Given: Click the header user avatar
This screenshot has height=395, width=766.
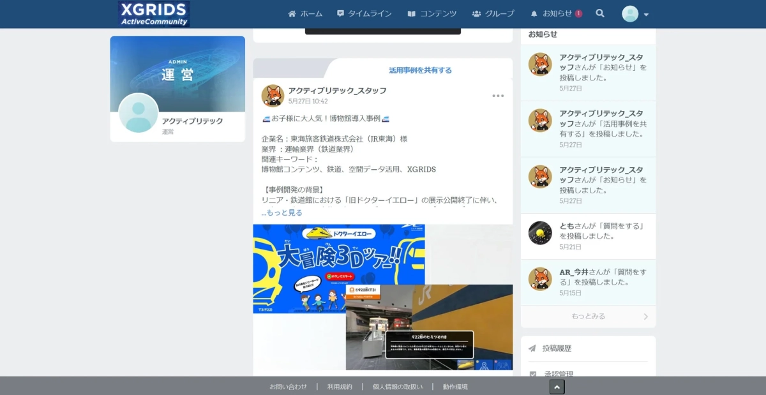Looking at the screenshot, I should (x=630, y=14).
